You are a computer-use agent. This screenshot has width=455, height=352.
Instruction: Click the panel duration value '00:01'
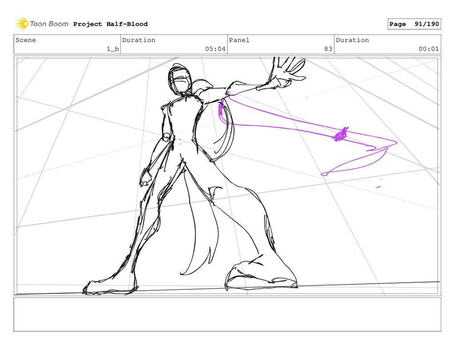click(429, 49)
